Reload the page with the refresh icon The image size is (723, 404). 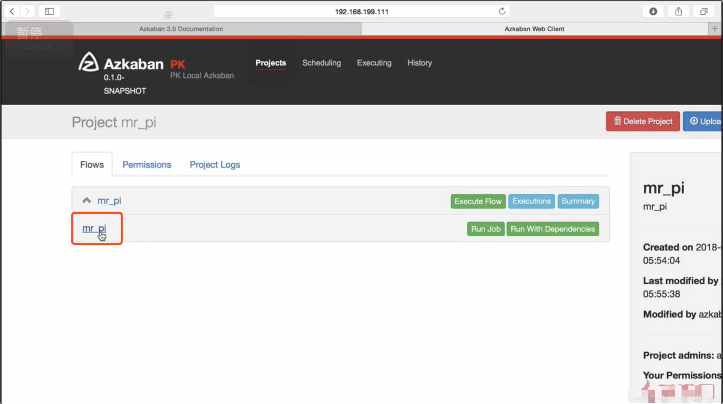click(502, 11)
